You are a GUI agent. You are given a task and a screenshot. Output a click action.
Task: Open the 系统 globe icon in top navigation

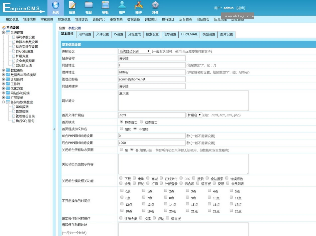click(56, 5)
